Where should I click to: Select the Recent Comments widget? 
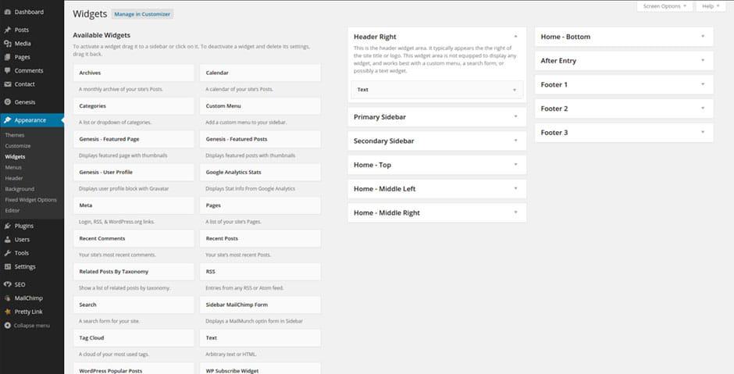tap(134, 239)
